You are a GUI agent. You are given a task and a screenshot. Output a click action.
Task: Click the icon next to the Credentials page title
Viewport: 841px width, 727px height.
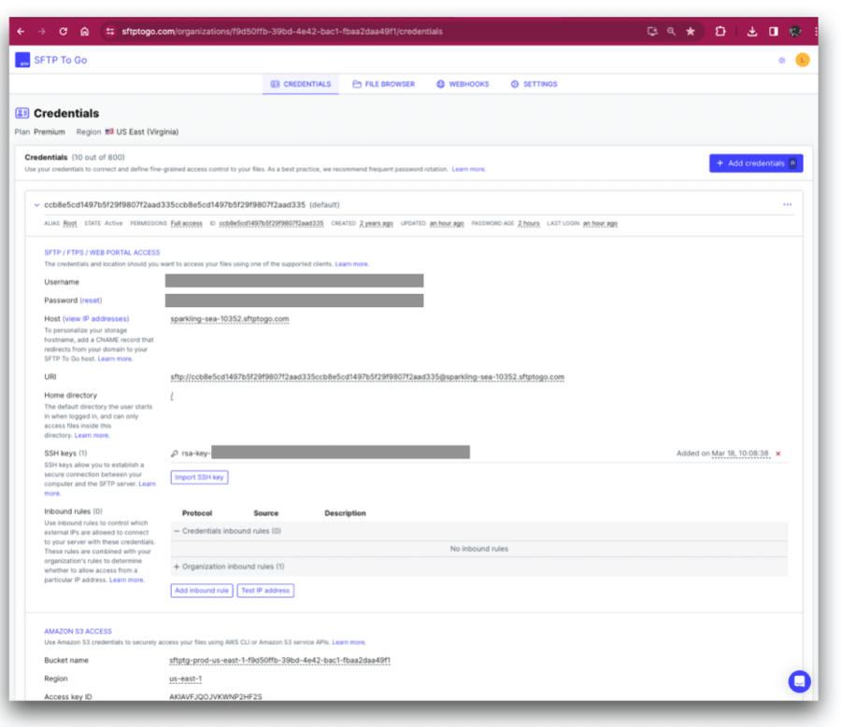tap(21, 113)
